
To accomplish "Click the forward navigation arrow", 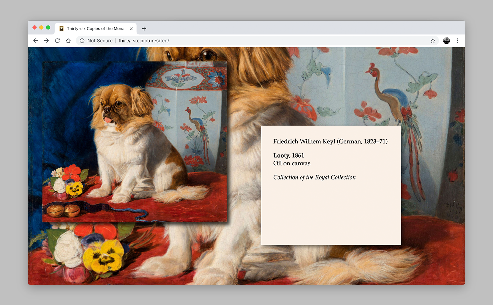I will point(47,41).
